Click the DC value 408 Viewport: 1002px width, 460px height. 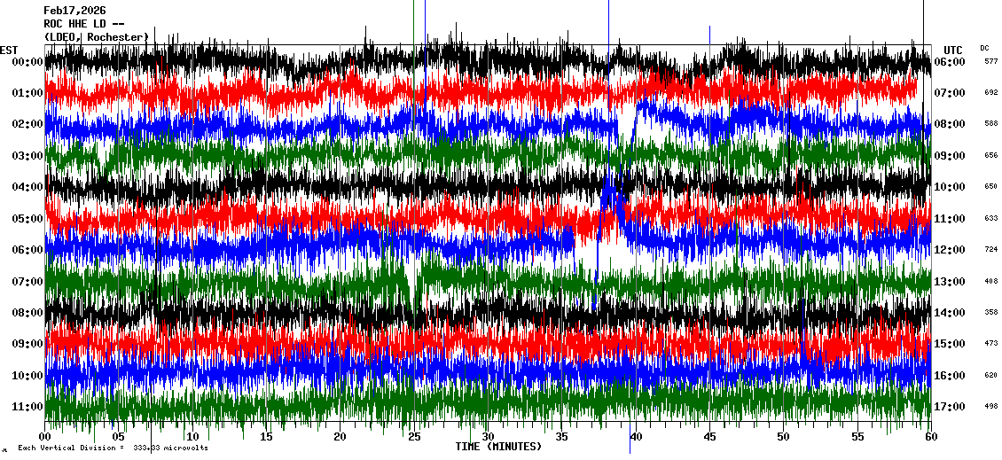point(990,281)
